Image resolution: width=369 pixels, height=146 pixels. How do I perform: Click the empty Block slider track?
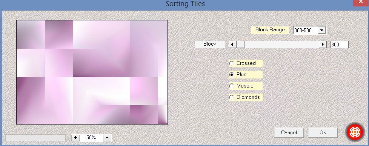pos(281,44)
